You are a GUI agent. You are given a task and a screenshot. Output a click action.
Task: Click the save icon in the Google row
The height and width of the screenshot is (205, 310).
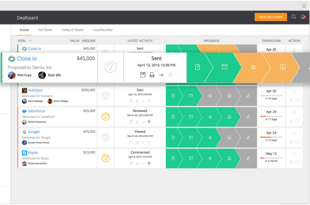(x=131, y=143)
